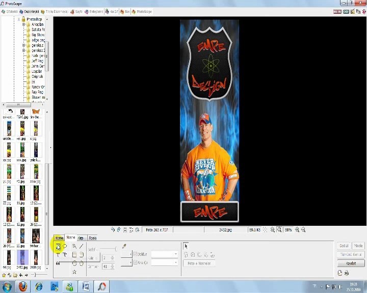Open the Toplu Düzenleyici tab

[55, 12]
